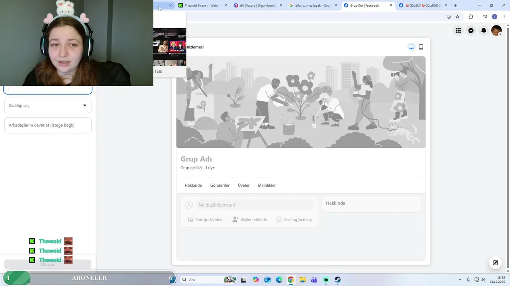Image resolution: width=510 pixels, height=286 pixels.
Task: Open the volume tray icon
Action: tap(483, 280)
